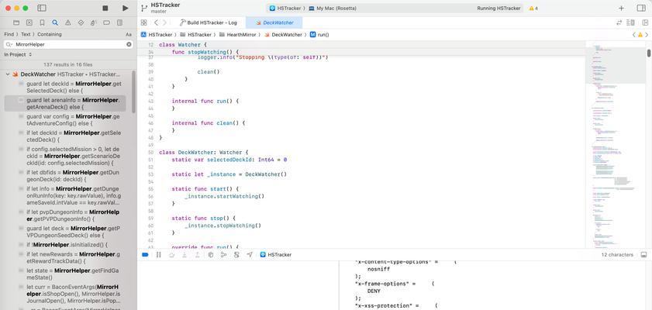Open the source control branch menu
Screen dimensions: 652x310
pos(144,8)
